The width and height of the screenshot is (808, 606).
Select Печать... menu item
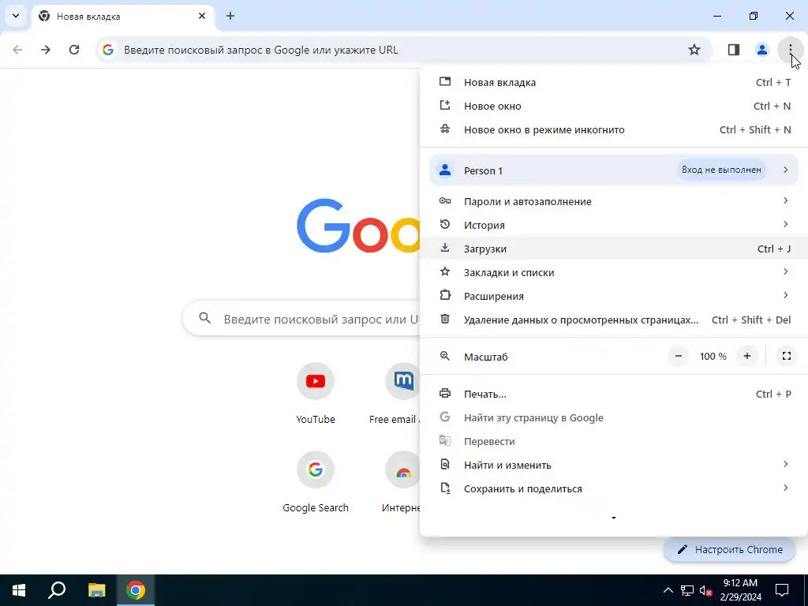click(614, 395)
